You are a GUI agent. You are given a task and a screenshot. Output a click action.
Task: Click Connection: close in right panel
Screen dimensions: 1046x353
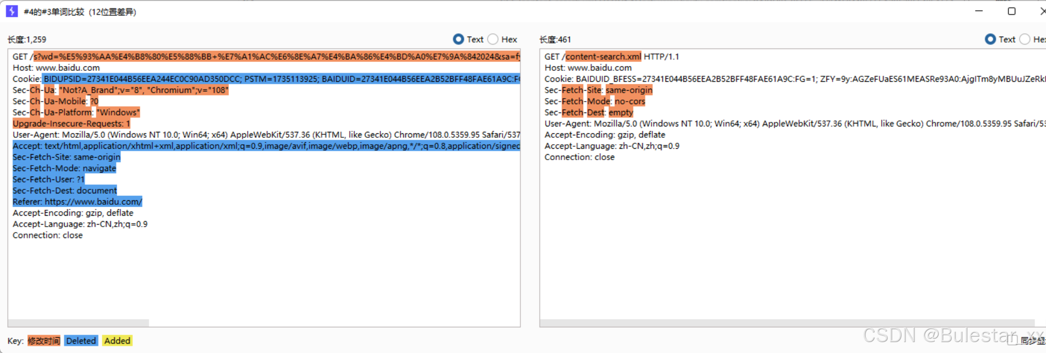coord(580,157)
